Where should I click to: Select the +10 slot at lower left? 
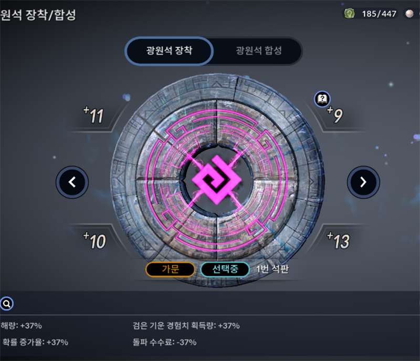click(x=94, y=240)
